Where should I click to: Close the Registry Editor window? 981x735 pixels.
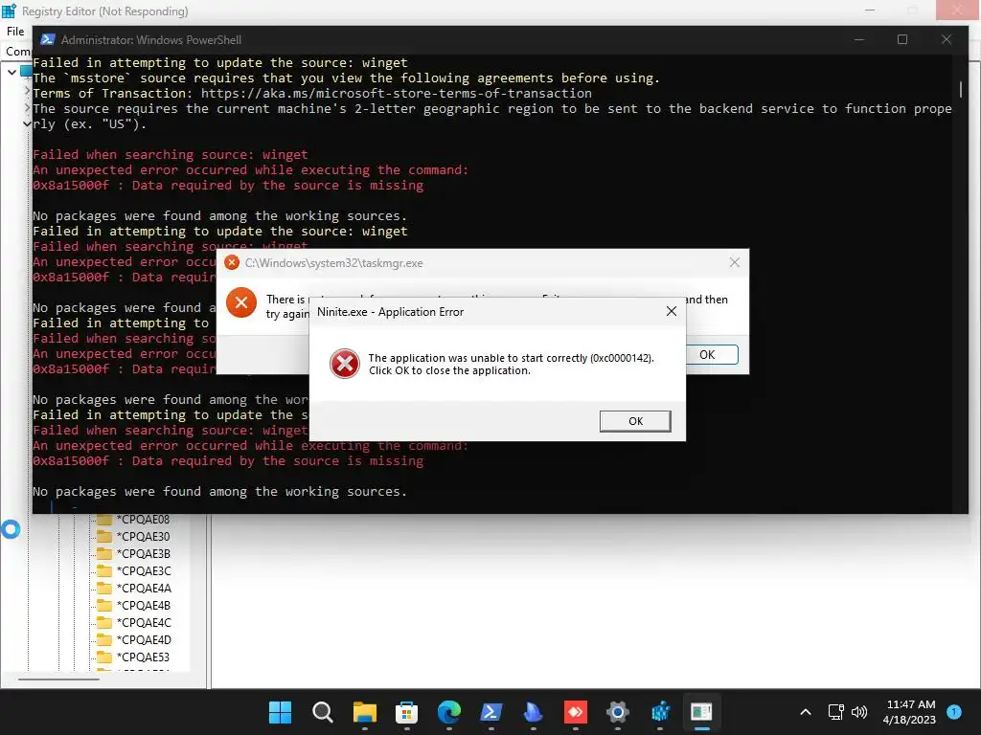[x=958, y=10]
